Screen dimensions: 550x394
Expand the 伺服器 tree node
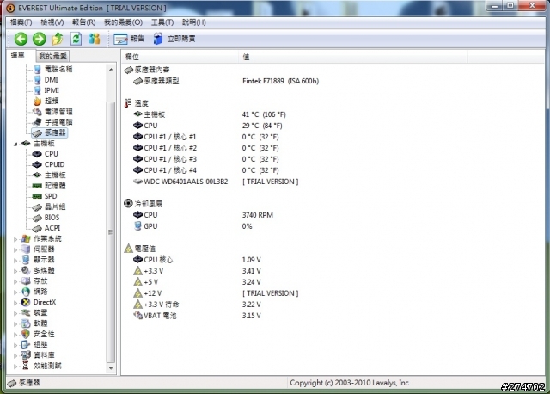point(15,249)
